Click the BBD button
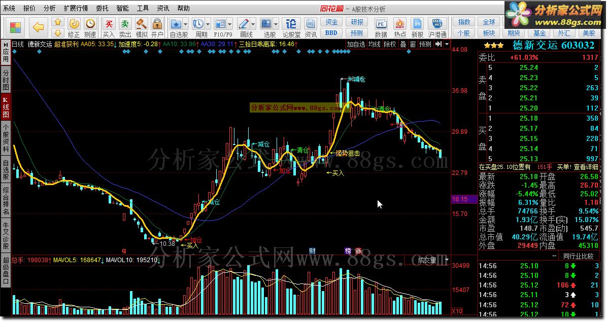 331,33
